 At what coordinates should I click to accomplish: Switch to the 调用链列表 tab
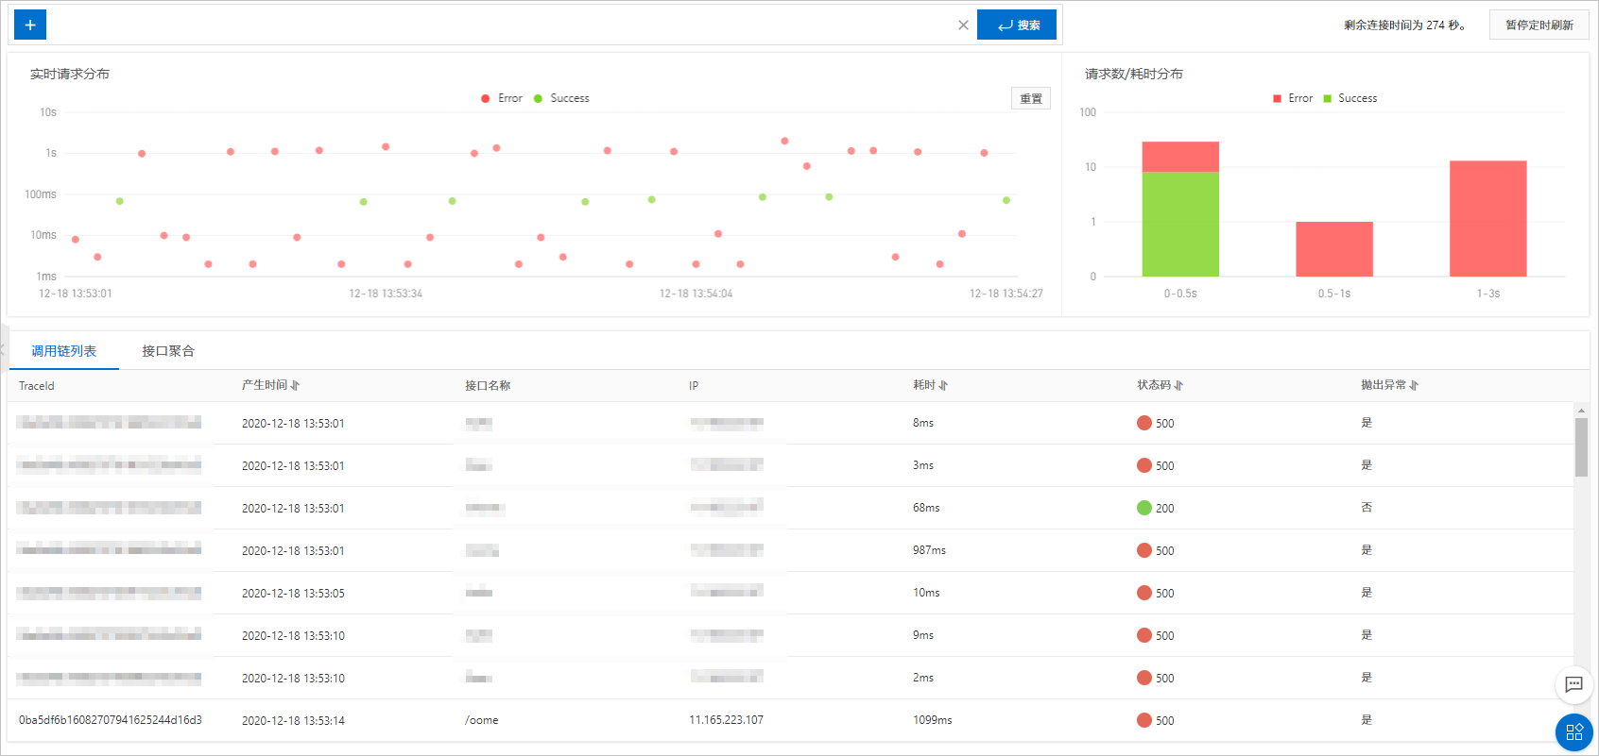(x=64, y=351)
